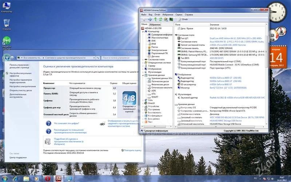Screen dimensions: 291x182
Task: Click the Control Panel taskbar icon
Action: tap(69, 179)
